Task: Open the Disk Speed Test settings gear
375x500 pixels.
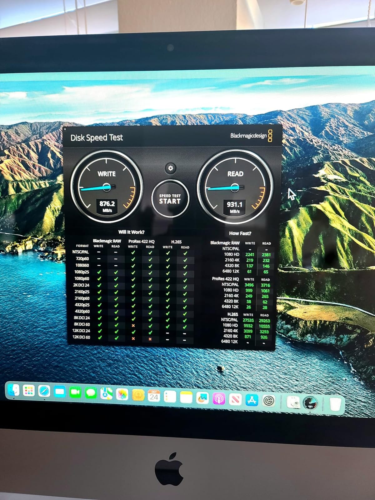Action: coord(170,168)
